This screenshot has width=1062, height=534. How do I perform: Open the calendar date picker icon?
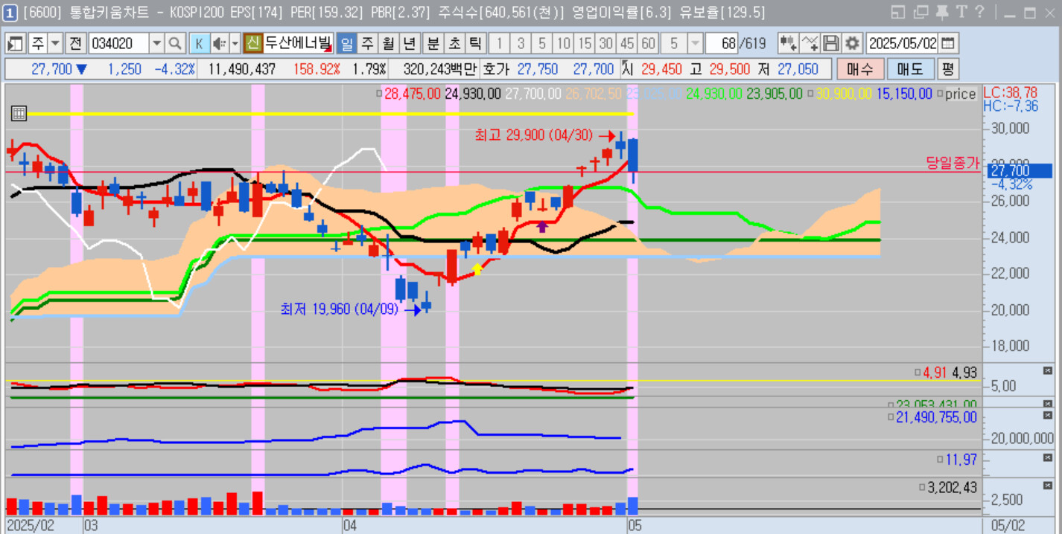point(948,43)
